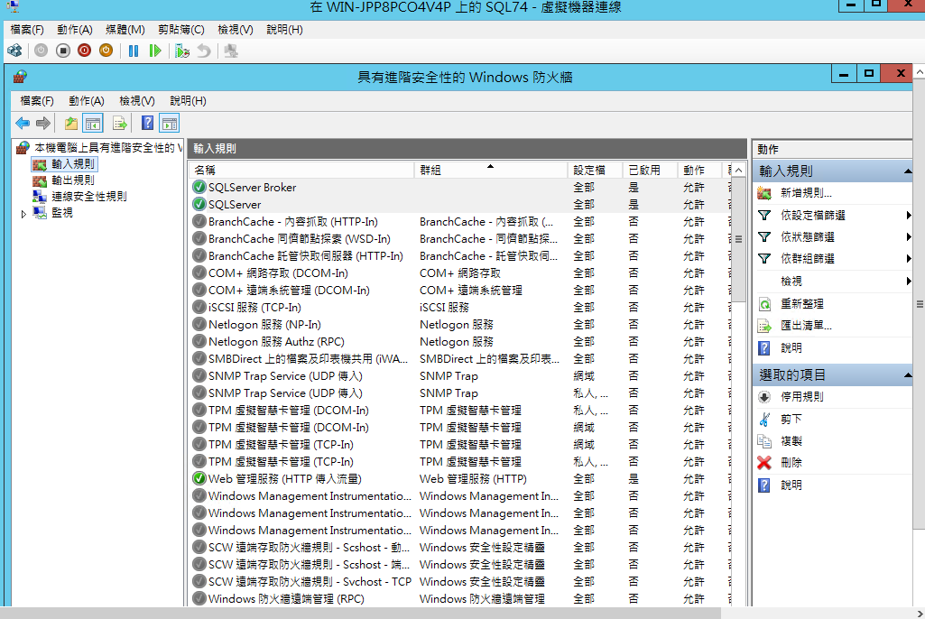This screenshot has width=925, height=619.
Task: Open 媒體(M) menu
Action: click(125, 30)
